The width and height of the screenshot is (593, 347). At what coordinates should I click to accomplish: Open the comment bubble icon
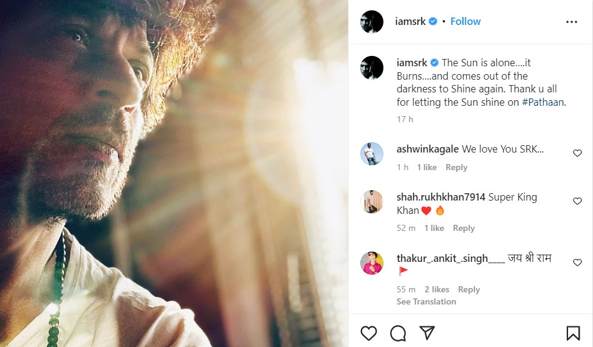pyautogui.click(x=398, y=333)
